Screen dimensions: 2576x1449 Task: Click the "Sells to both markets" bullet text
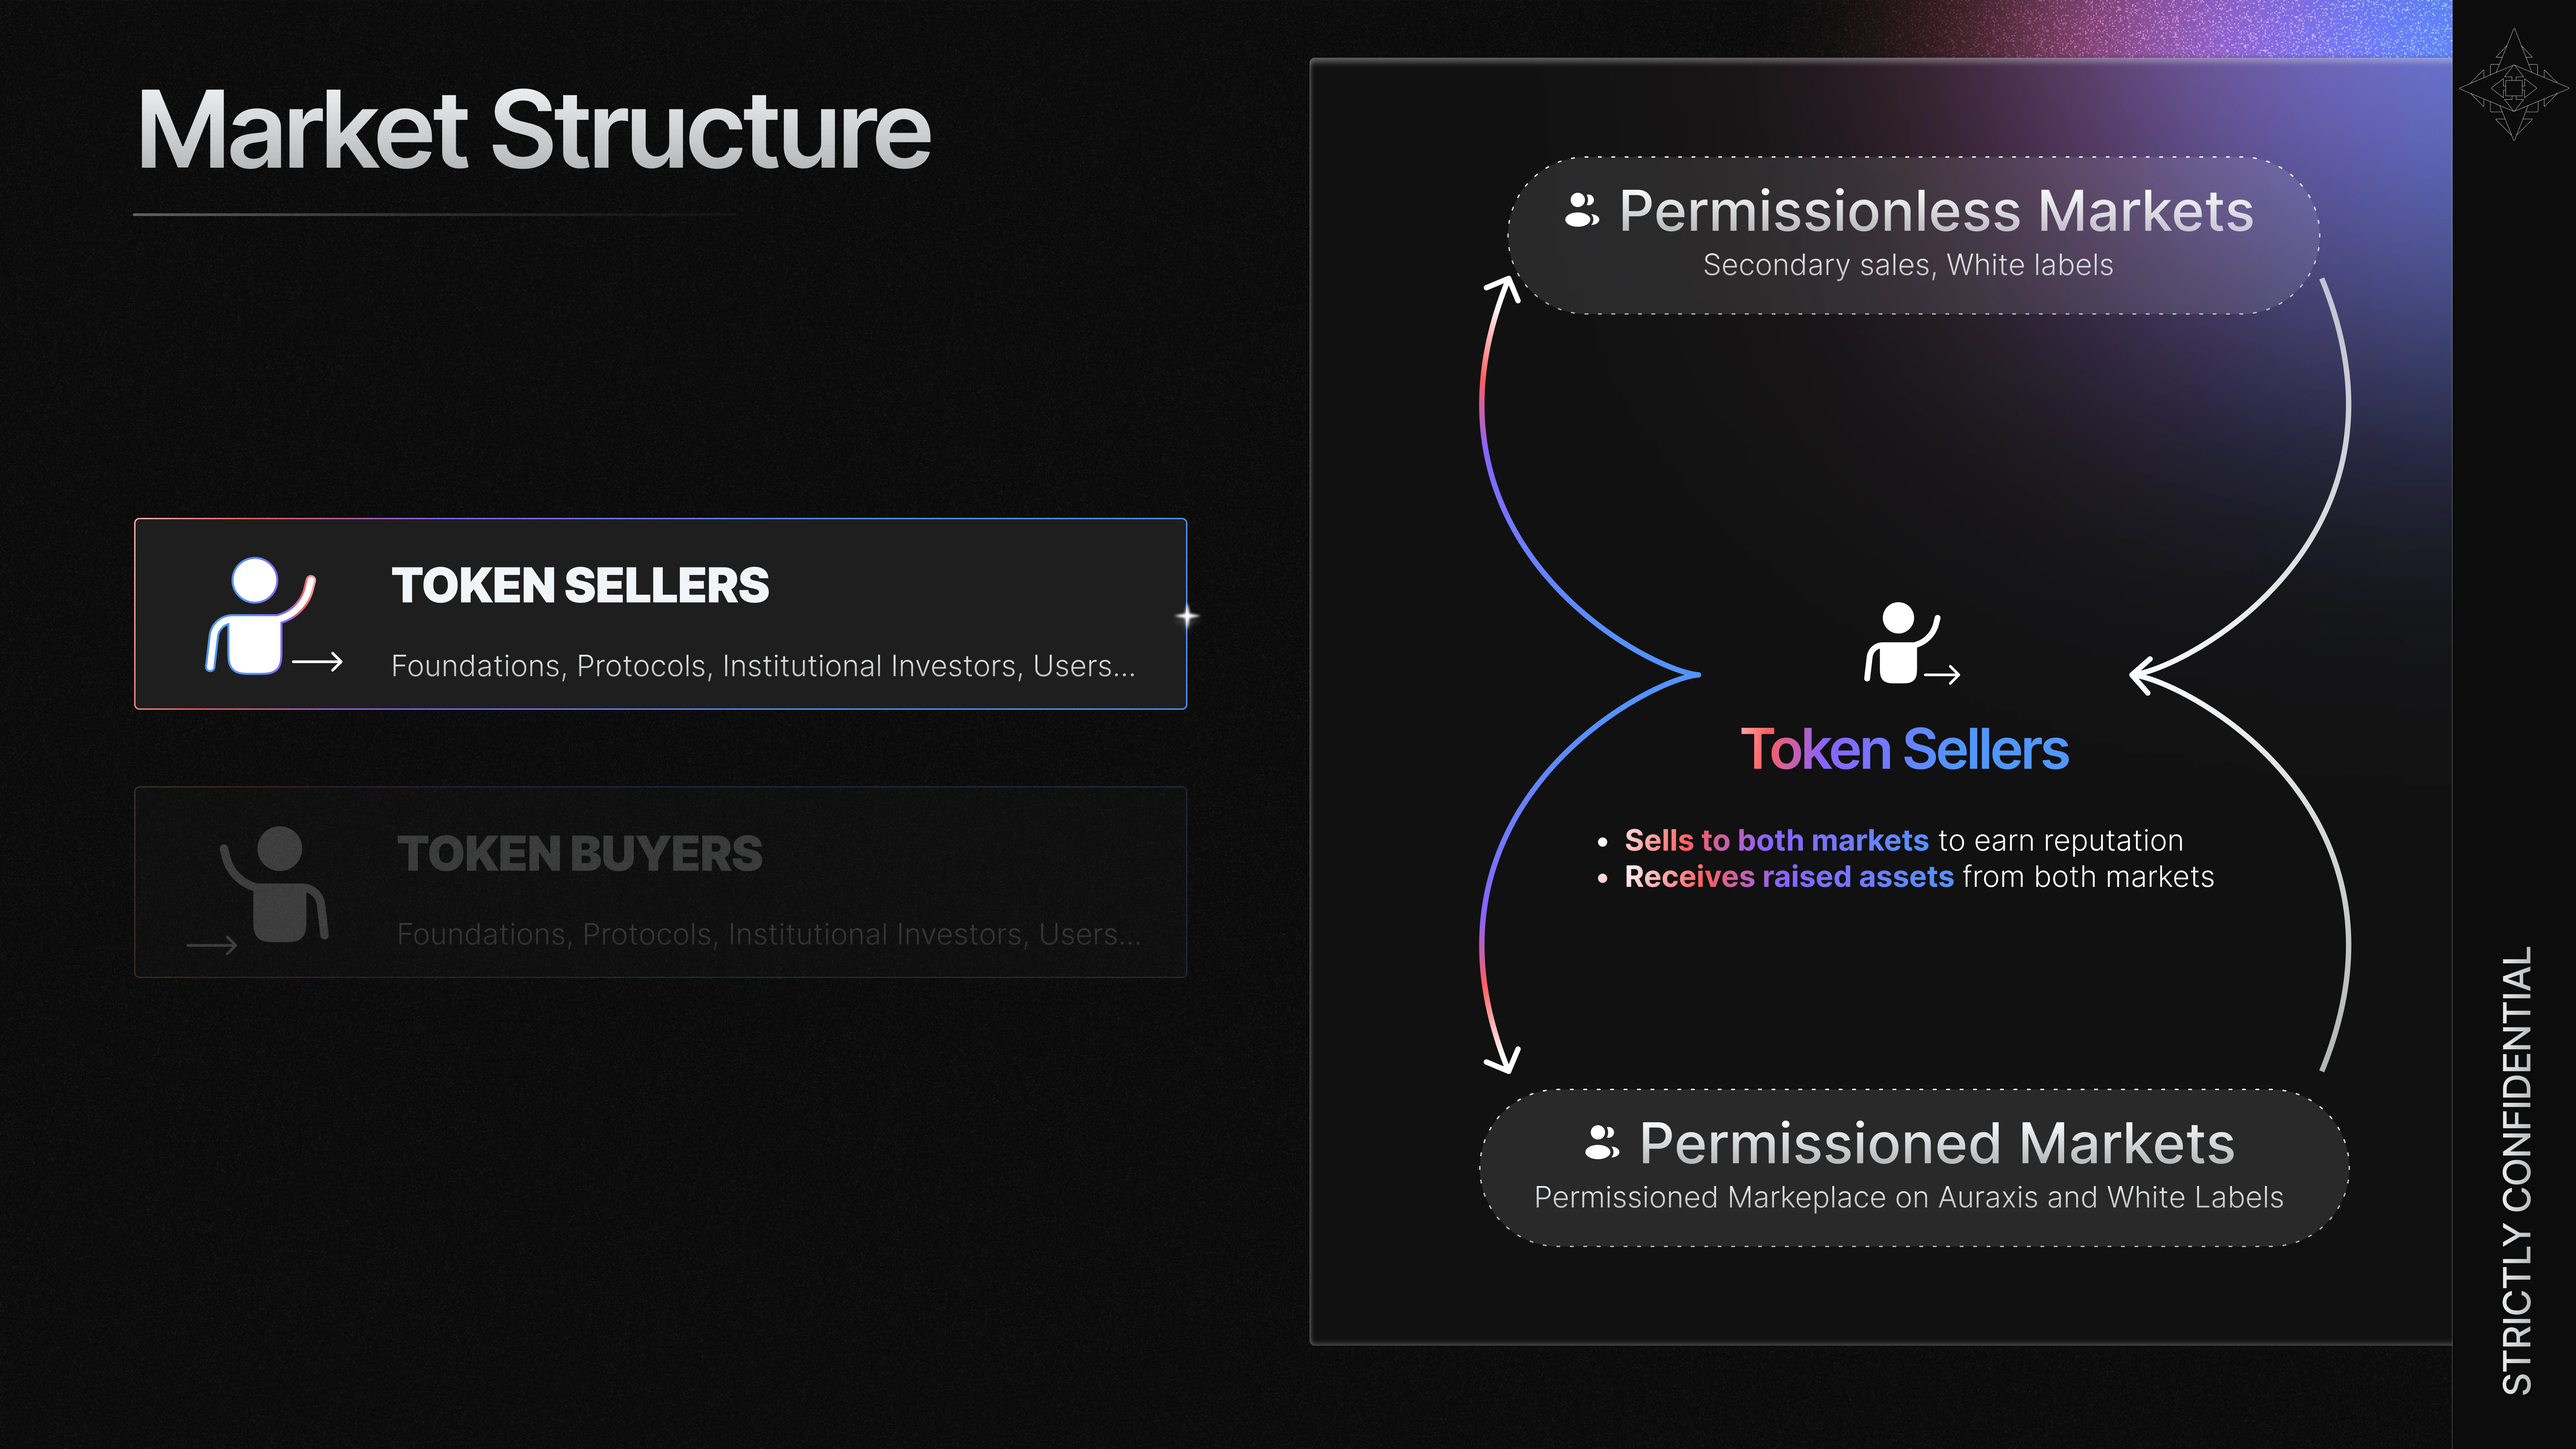coord(1776,841)
